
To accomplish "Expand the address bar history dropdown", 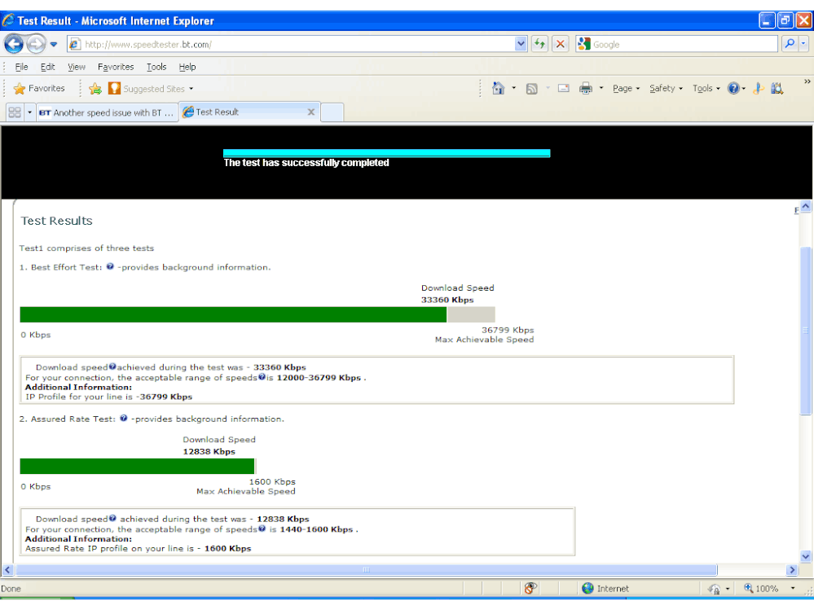I will pos(521,44).
